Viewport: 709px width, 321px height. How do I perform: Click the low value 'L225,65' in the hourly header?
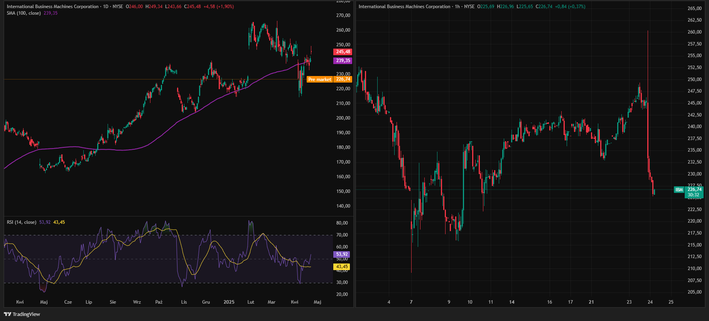(x=525, y=7)
